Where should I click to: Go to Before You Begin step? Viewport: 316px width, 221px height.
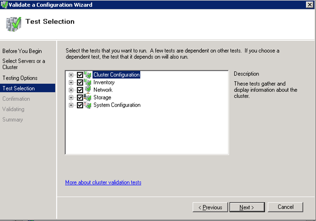[x=22, y=51]
